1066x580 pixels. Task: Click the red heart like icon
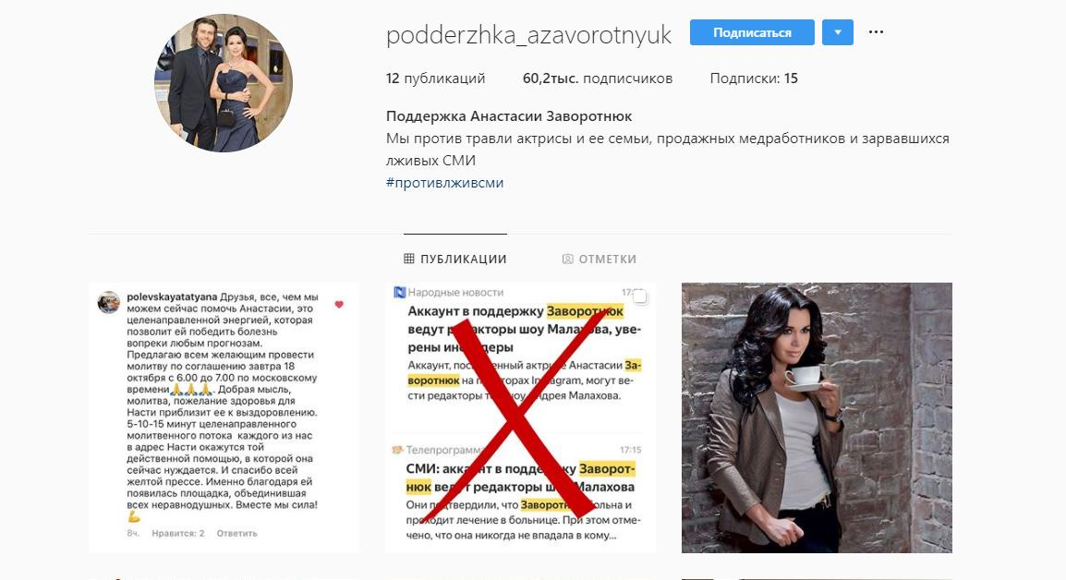point(339,305)
